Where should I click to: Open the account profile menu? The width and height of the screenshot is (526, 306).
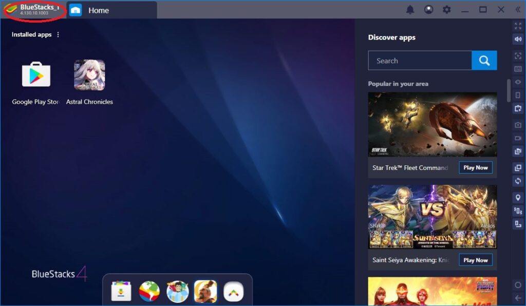click(x=428, y=9)
